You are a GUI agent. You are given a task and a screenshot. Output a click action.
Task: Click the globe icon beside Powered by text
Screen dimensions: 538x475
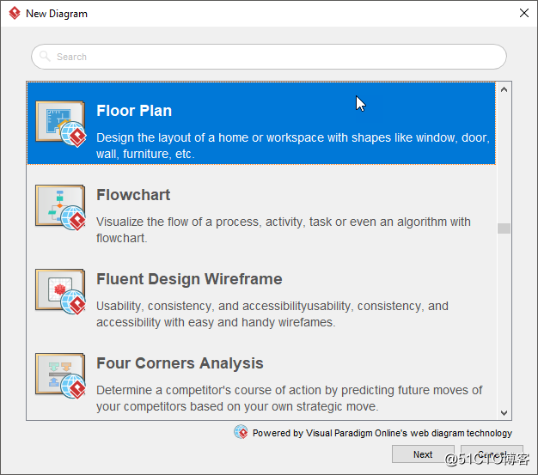(x=241, y=432)
